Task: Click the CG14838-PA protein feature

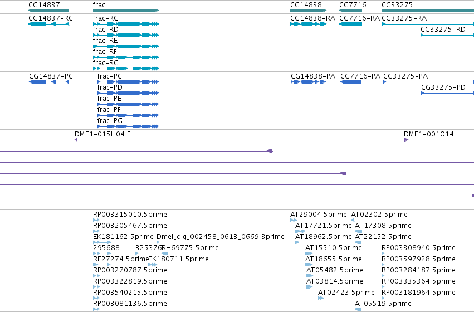Action: point(309,82)
